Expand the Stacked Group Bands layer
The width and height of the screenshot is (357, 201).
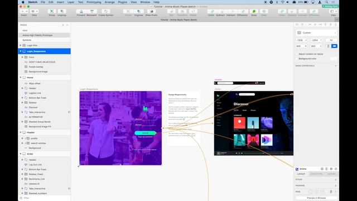[x=22, y=122]
